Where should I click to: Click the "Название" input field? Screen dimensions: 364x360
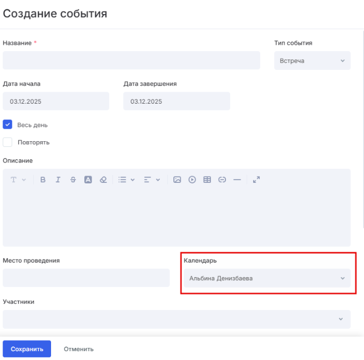click(131, 60)
